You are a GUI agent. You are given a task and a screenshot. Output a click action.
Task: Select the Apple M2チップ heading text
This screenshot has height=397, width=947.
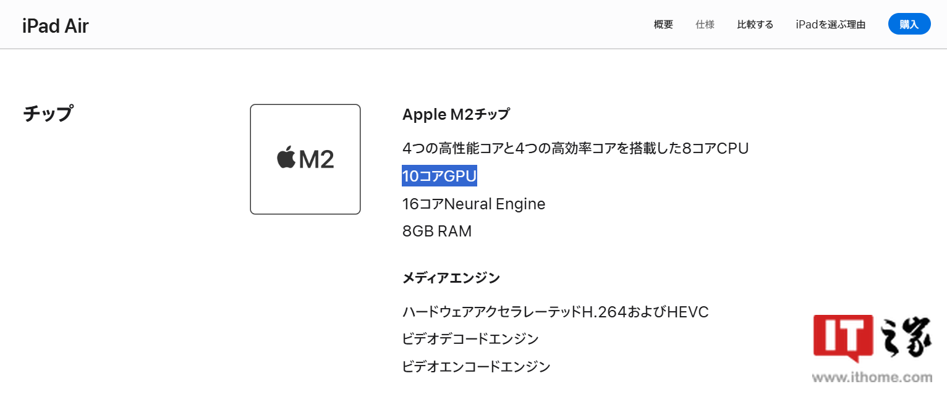pos(455,114)
